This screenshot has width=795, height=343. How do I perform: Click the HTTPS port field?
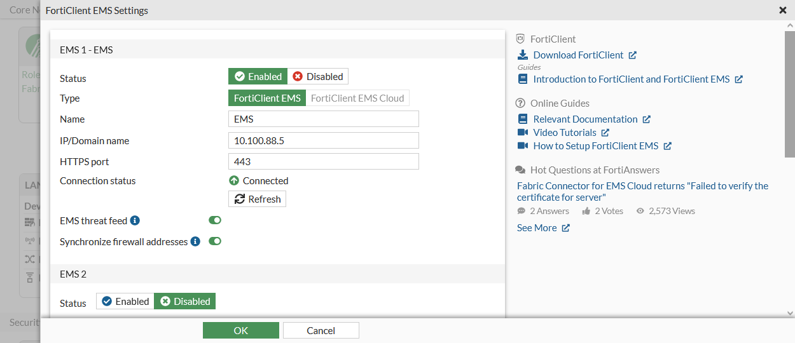point(323,161)
